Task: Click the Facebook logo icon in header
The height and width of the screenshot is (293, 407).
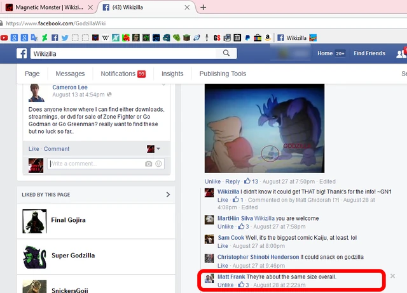Action: (x=21, y=53)
